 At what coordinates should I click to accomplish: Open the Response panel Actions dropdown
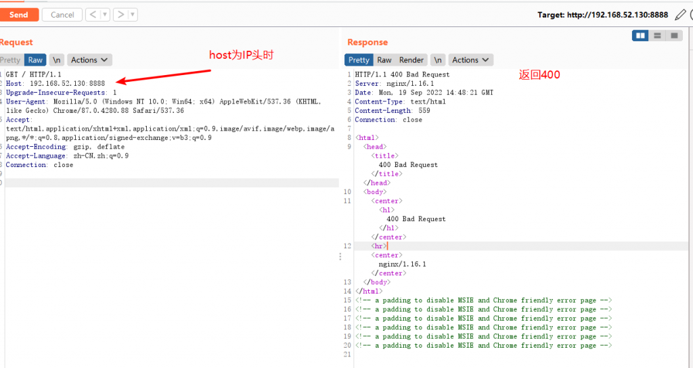point(470,60)
